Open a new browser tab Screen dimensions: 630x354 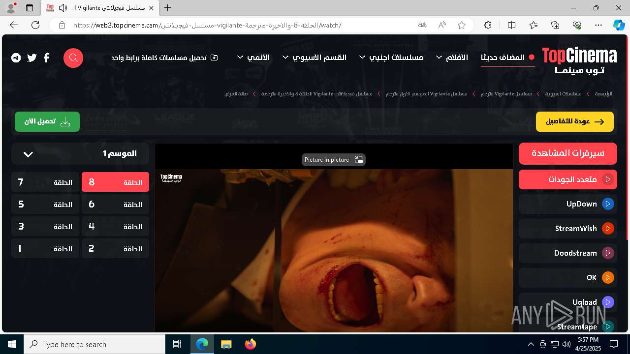click(x=168, y=8)
